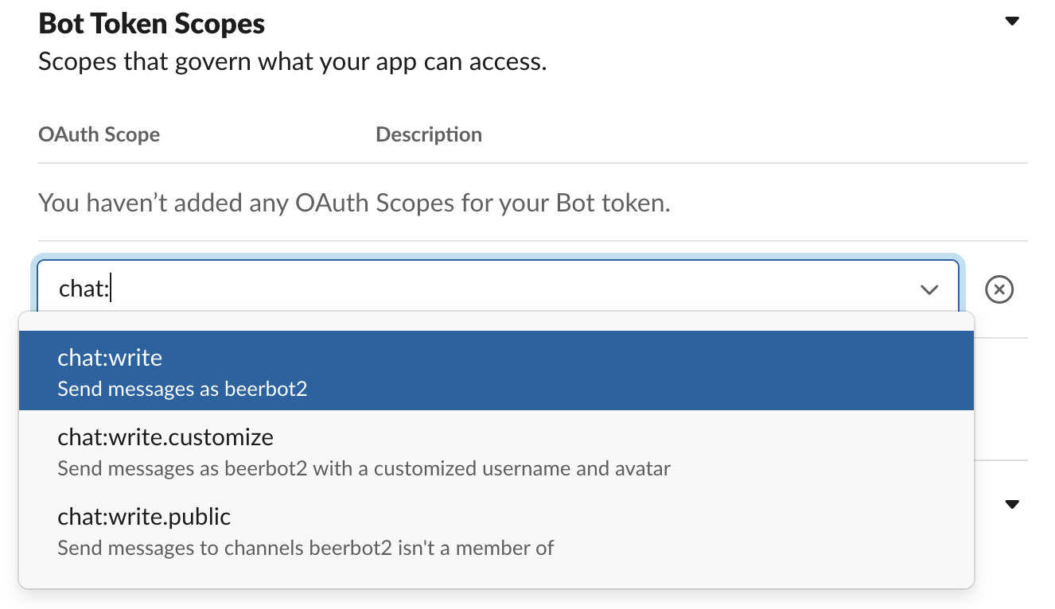The width and height of the screenshot is (1055, 609).
Task: Click empty space right of typed 'chat:' text
Action: (x=477, y=288)
